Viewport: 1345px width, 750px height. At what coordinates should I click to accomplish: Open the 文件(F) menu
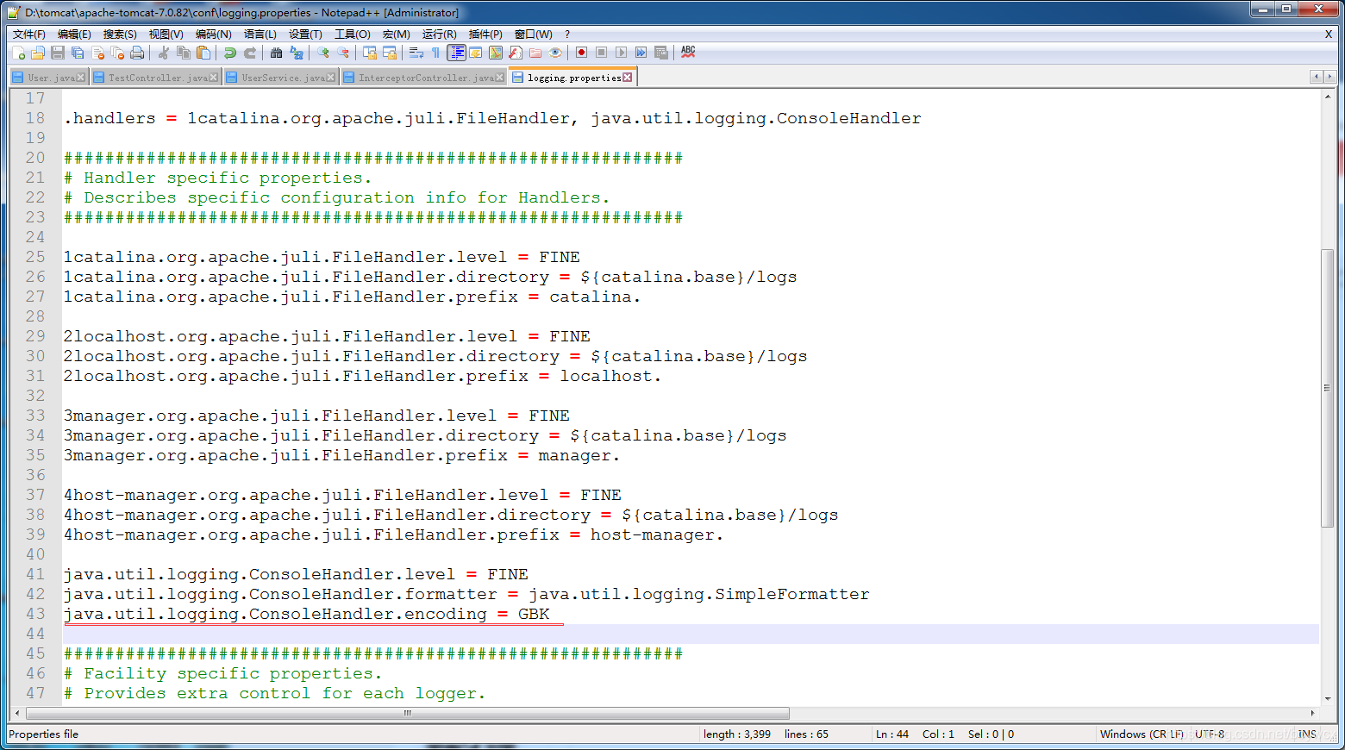29,34
